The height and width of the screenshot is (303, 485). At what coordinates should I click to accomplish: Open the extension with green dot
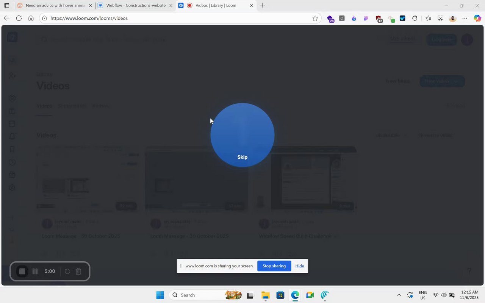tap(391, 19)
